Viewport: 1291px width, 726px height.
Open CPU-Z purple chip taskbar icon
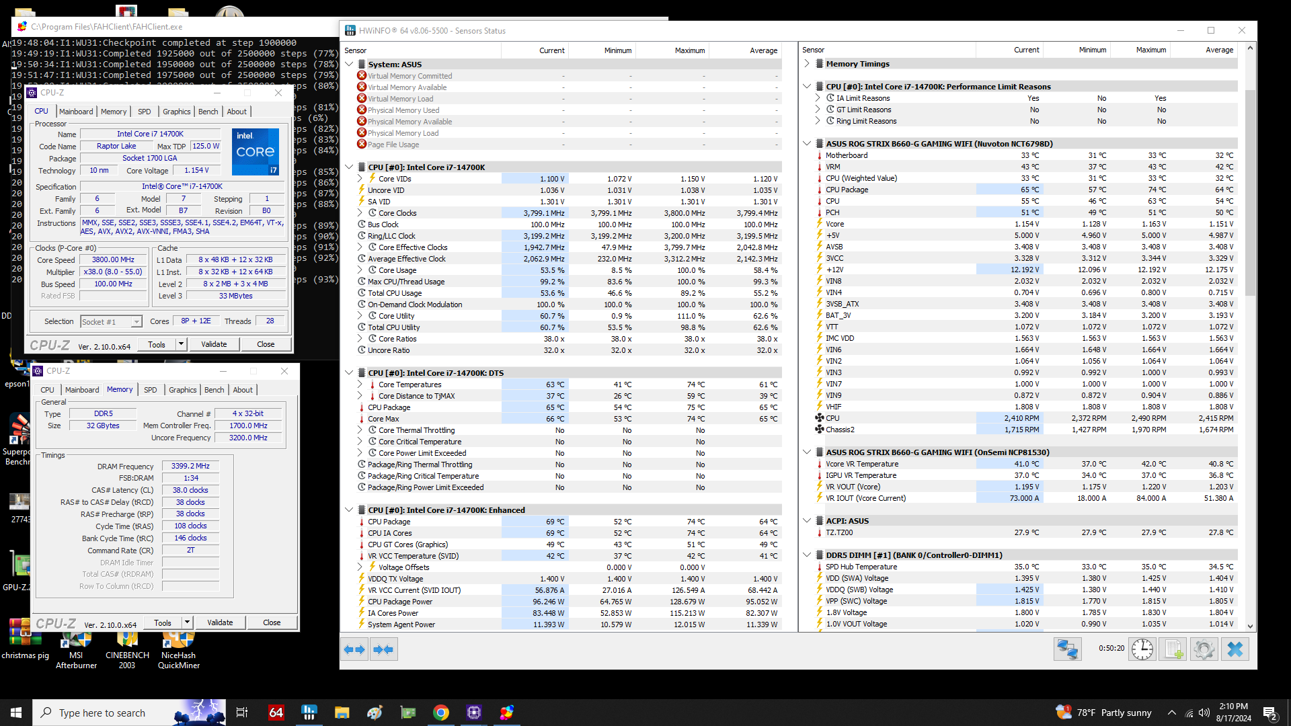coord(474,713)
